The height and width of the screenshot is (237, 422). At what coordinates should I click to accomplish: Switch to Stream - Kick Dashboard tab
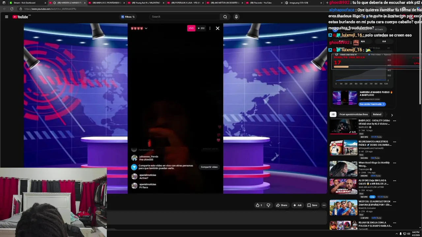(24, 3)
